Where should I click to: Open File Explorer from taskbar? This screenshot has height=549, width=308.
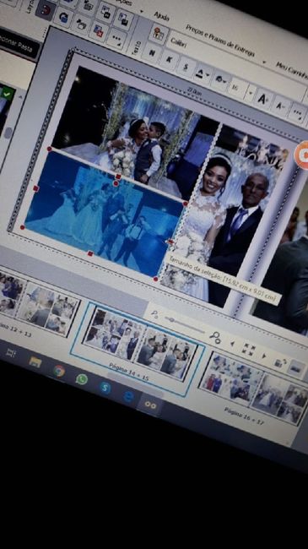pyautogui.click(x=35, y=362)
